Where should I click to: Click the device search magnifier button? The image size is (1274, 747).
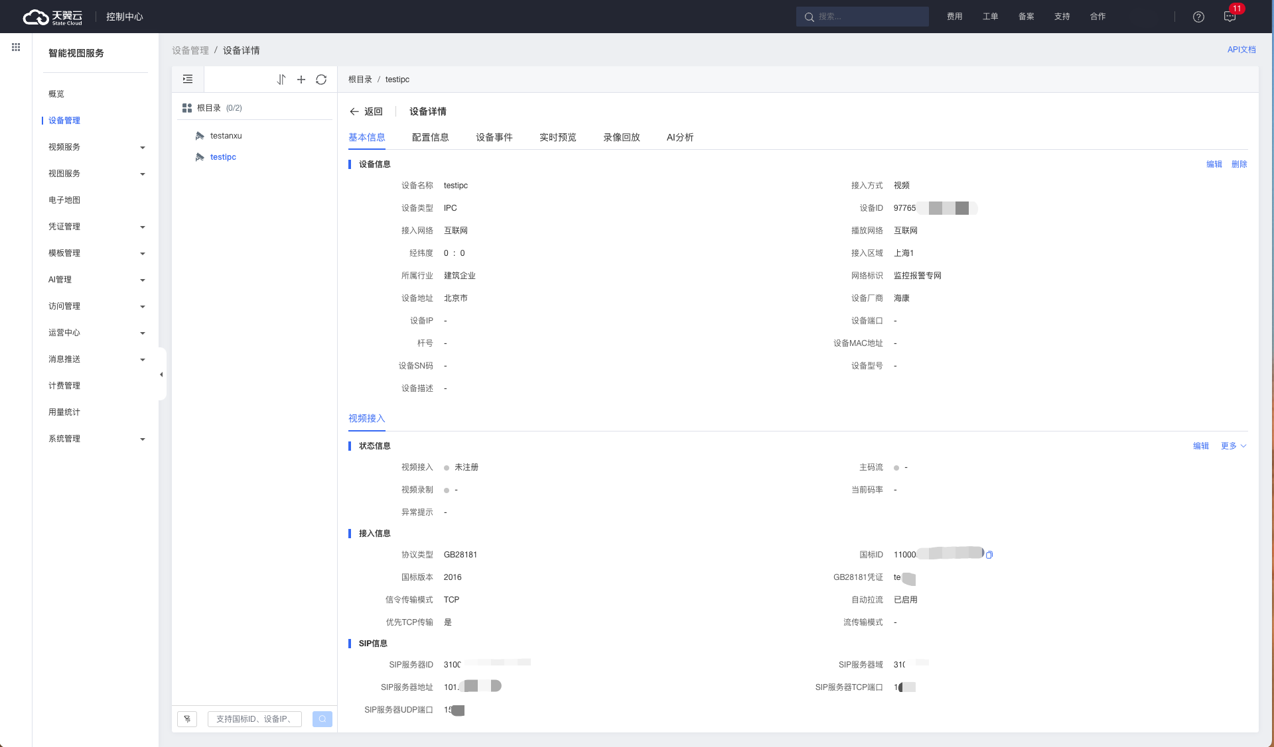322,719
